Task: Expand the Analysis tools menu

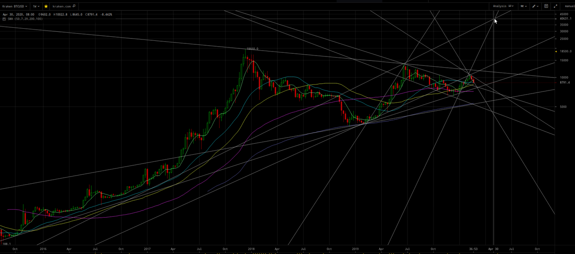Action: pos(503,6)
